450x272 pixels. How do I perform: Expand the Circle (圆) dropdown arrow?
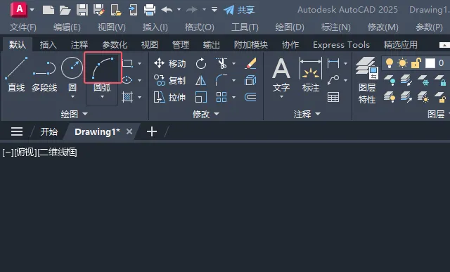(x=72, y=97)
